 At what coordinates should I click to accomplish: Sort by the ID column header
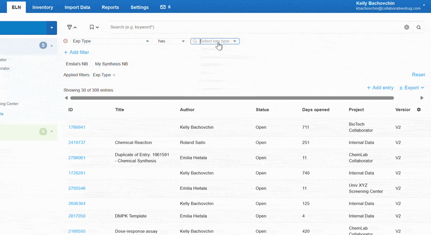[x=71, y=109]
